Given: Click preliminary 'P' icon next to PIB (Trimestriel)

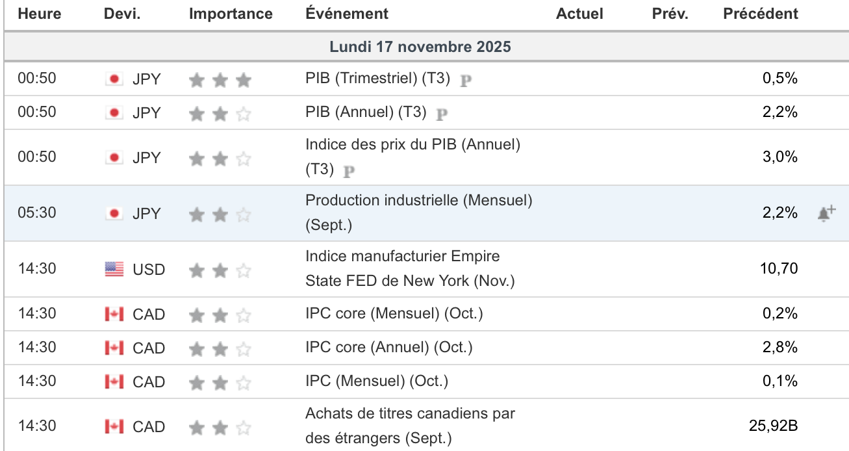Looking at the screenshot, I should [466, 81].
